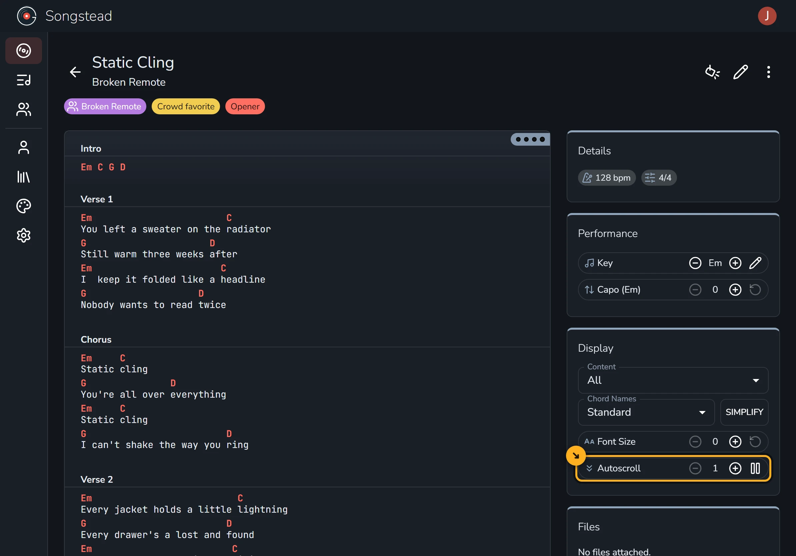Image resolution: width=796 pixels, height=556 pixels.
Task: Click the Intro section heading
Action: tap(91, 149)
